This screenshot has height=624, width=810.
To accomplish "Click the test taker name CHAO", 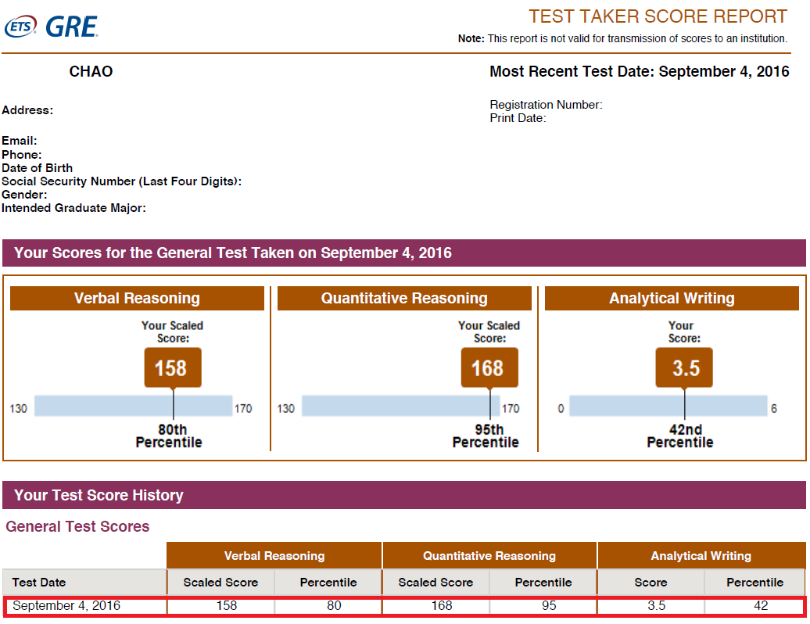I will [x=91, y=71].
